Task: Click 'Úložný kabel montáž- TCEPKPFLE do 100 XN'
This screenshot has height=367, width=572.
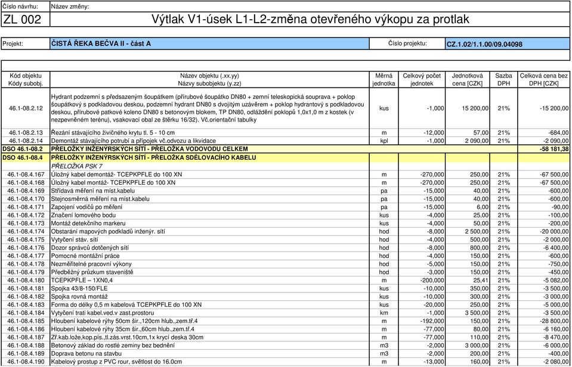Action: pyautogui.click(x=113, y=182)
